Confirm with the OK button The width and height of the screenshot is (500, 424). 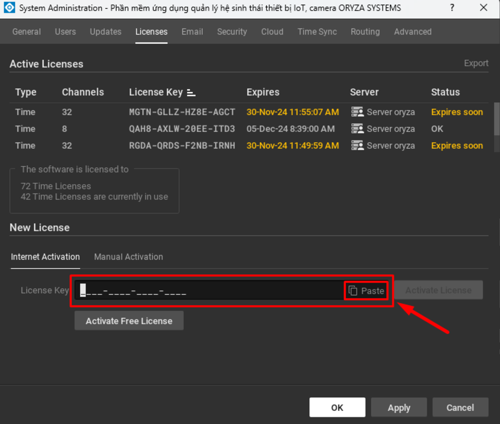[337, 407]
